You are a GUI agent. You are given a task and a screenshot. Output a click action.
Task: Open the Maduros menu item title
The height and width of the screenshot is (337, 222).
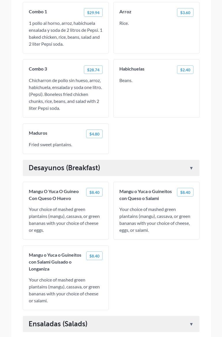(38, 133)
